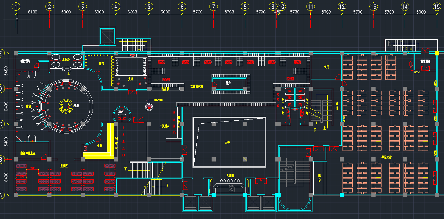
Task: Click the 搓澡区 scrub area label
Action: coord(64,165)
